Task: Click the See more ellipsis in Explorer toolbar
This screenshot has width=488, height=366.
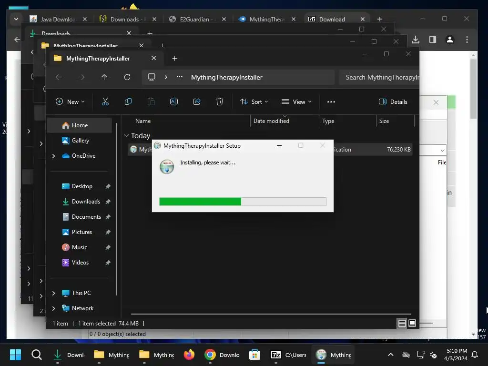Action: pyautogui.click(x=331, y=102)
